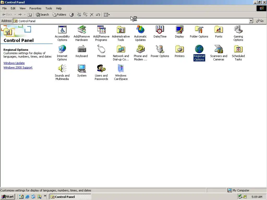Open the Printers folder
Screen dimensions: 267x200
pyautogui.click(x=179, y=51)
